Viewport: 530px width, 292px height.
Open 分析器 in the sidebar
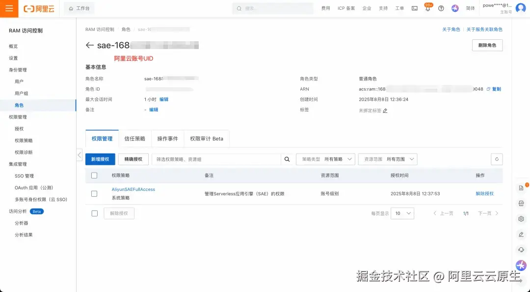(21, 223)
